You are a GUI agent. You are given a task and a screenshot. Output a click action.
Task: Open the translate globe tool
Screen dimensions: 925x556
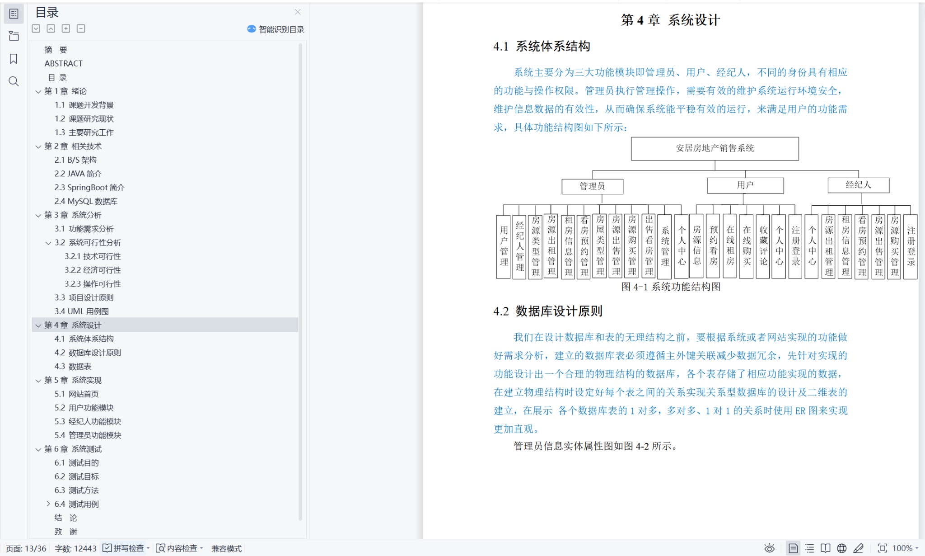pyautogui.click(x=841, y=547)
